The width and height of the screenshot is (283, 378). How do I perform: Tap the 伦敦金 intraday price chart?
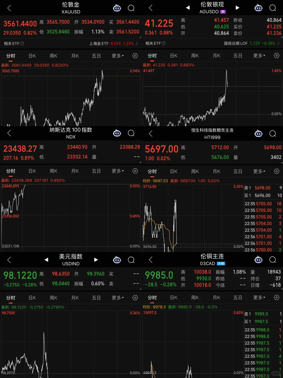click(71, 97)
